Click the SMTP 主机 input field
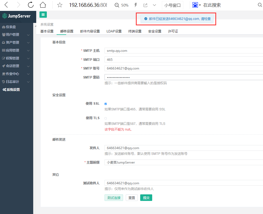Screen dimensions: 263x214 point(184,50)
